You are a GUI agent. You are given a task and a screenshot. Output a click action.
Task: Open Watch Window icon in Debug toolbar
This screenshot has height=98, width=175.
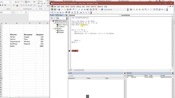click(x=159, y=10)
